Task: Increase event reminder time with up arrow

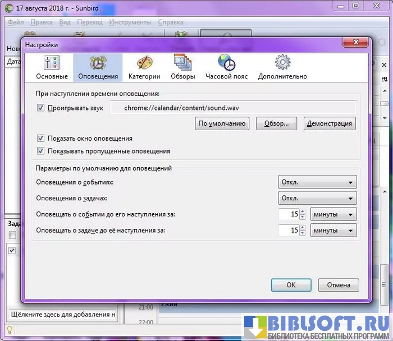Action: 302,211
